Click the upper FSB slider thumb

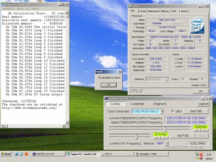coord(165,129)
